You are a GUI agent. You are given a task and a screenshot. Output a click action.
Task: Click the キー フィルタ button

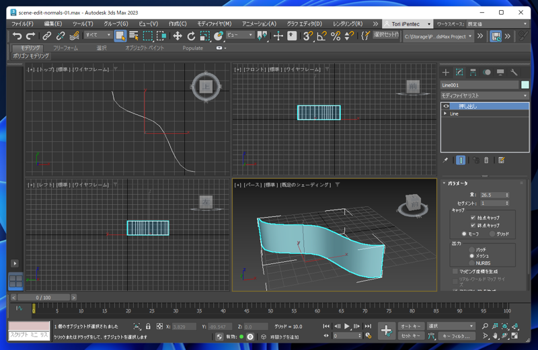[x=456, y=336]
